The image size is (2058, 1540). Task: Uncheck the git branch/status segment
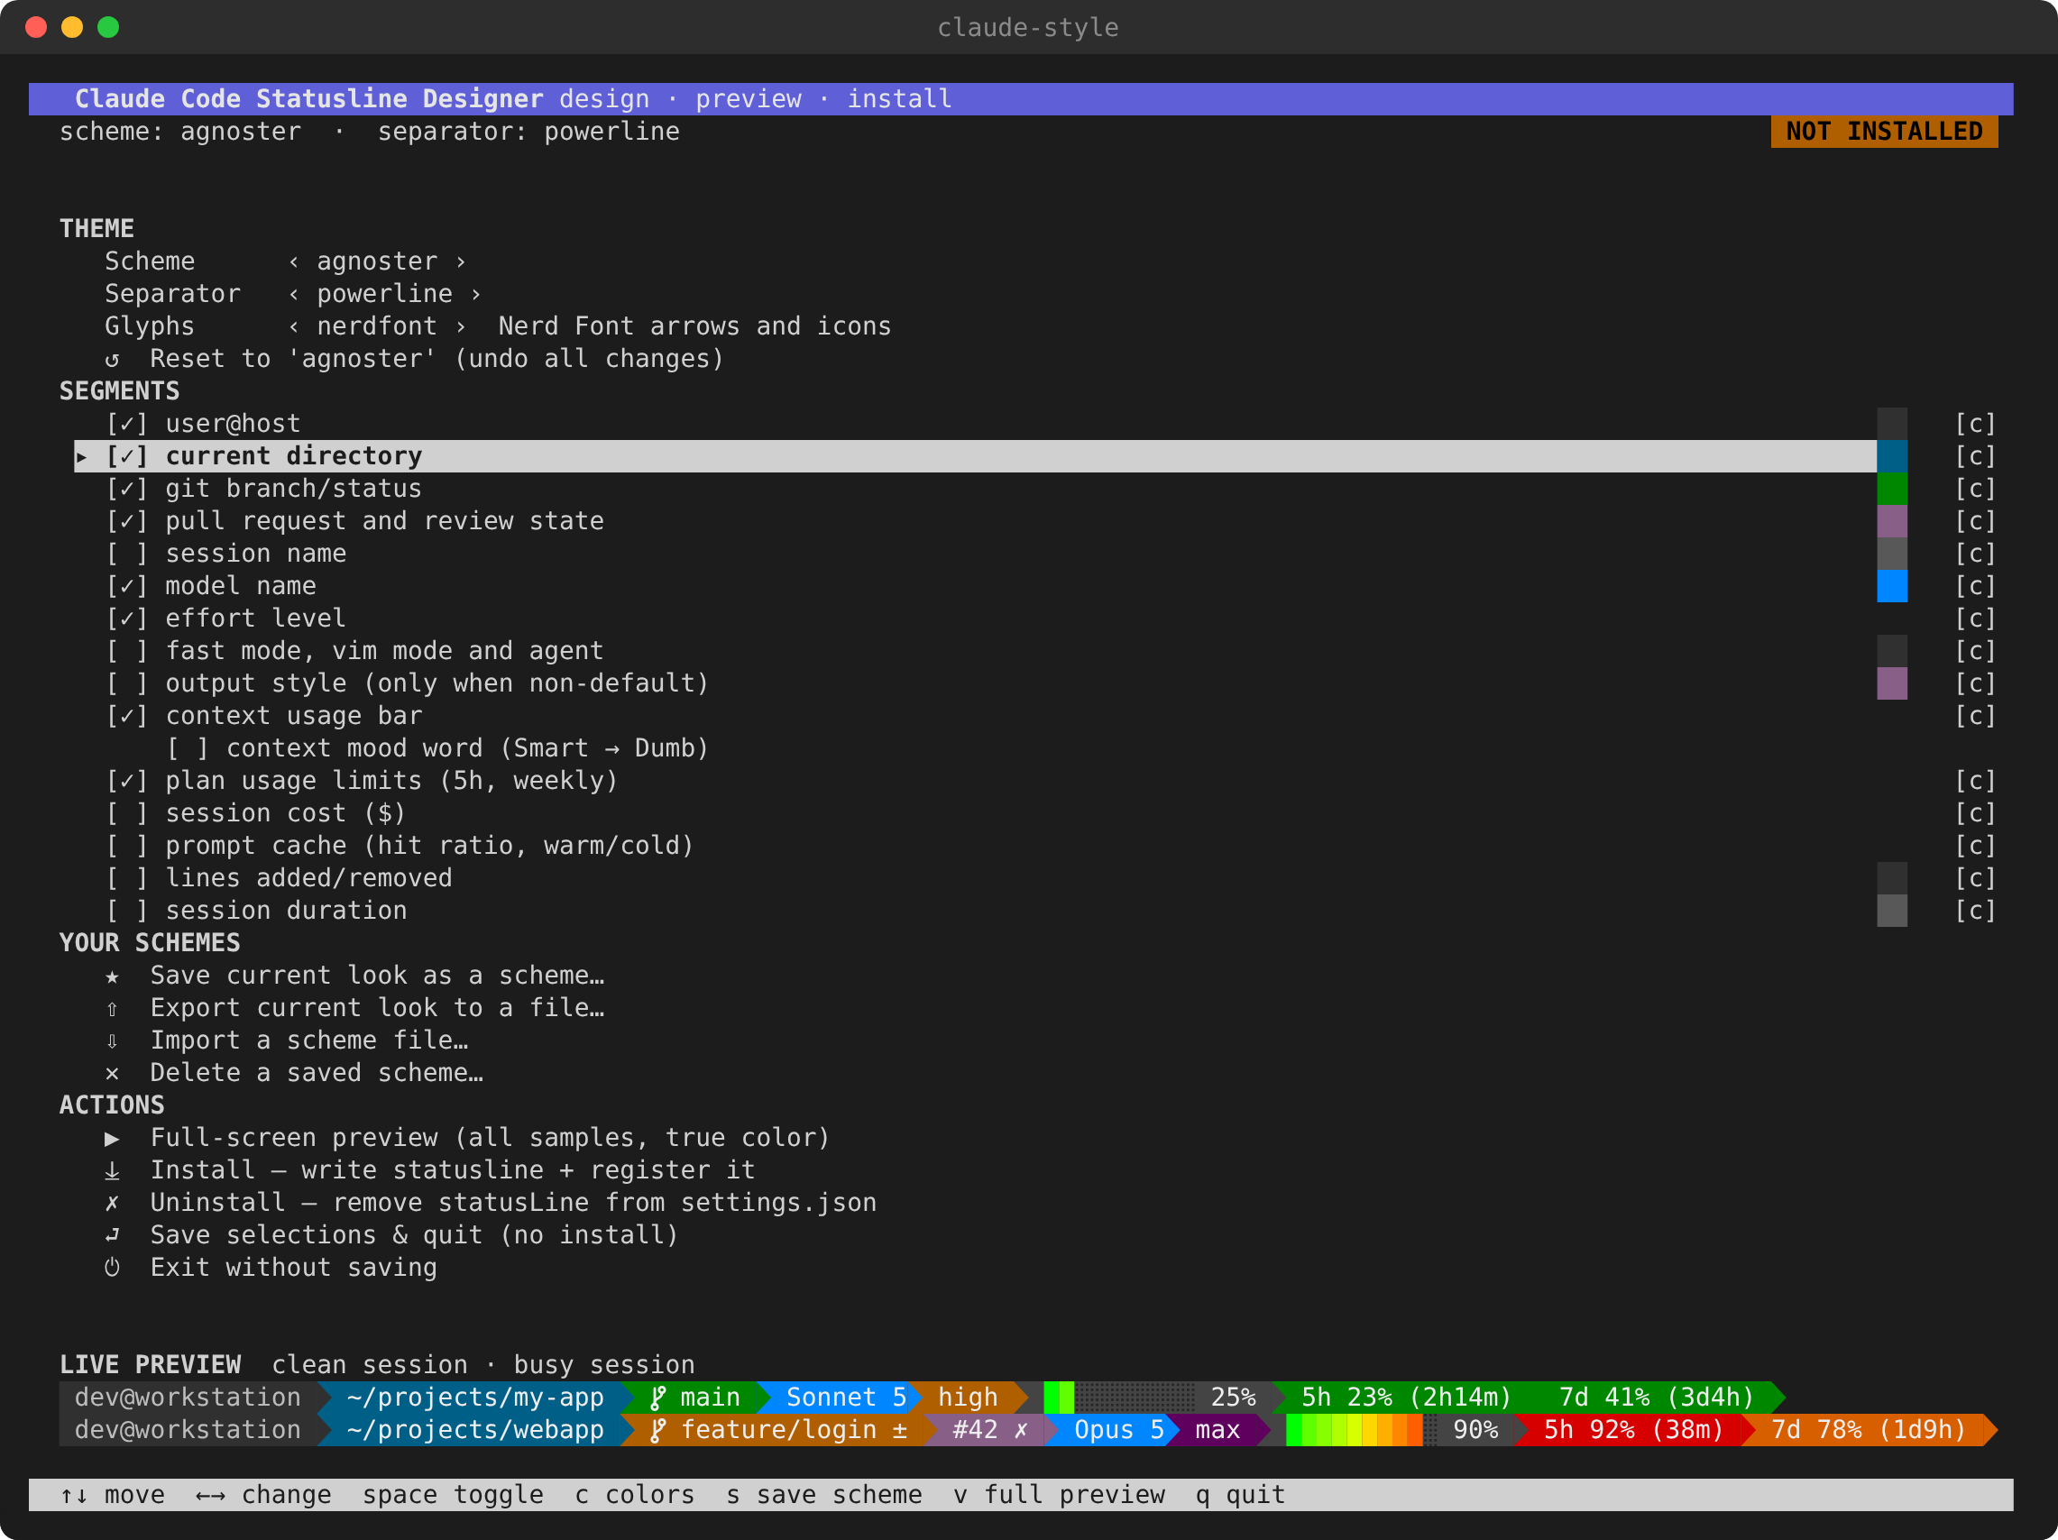126,490
